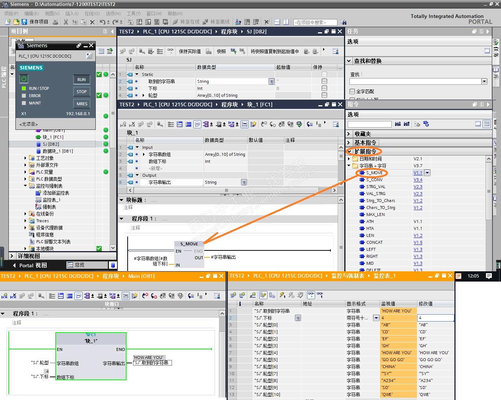Viewport: 501px width, 400px height.
Task: Click the project search input field
Action: tap(315, 22)
